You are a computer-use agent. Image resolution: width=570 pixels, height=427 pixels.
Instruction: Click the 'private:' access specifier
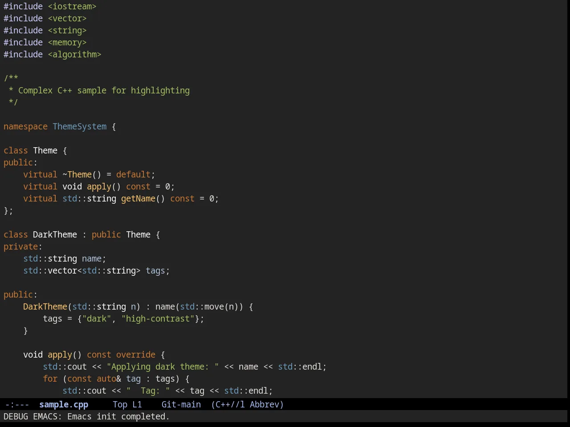pyautogui.click(x=23, y=246)
